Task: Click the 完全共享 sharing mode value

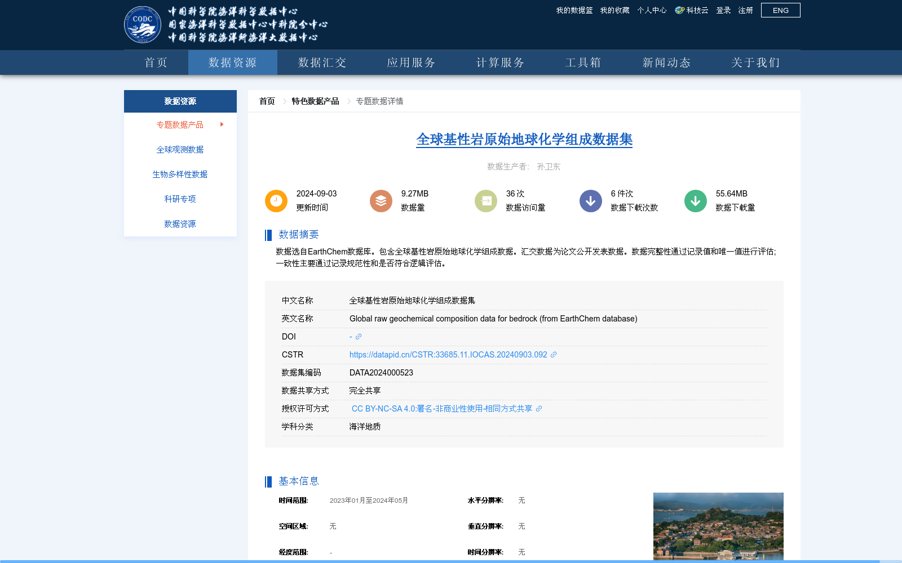Action: (365, 391)
